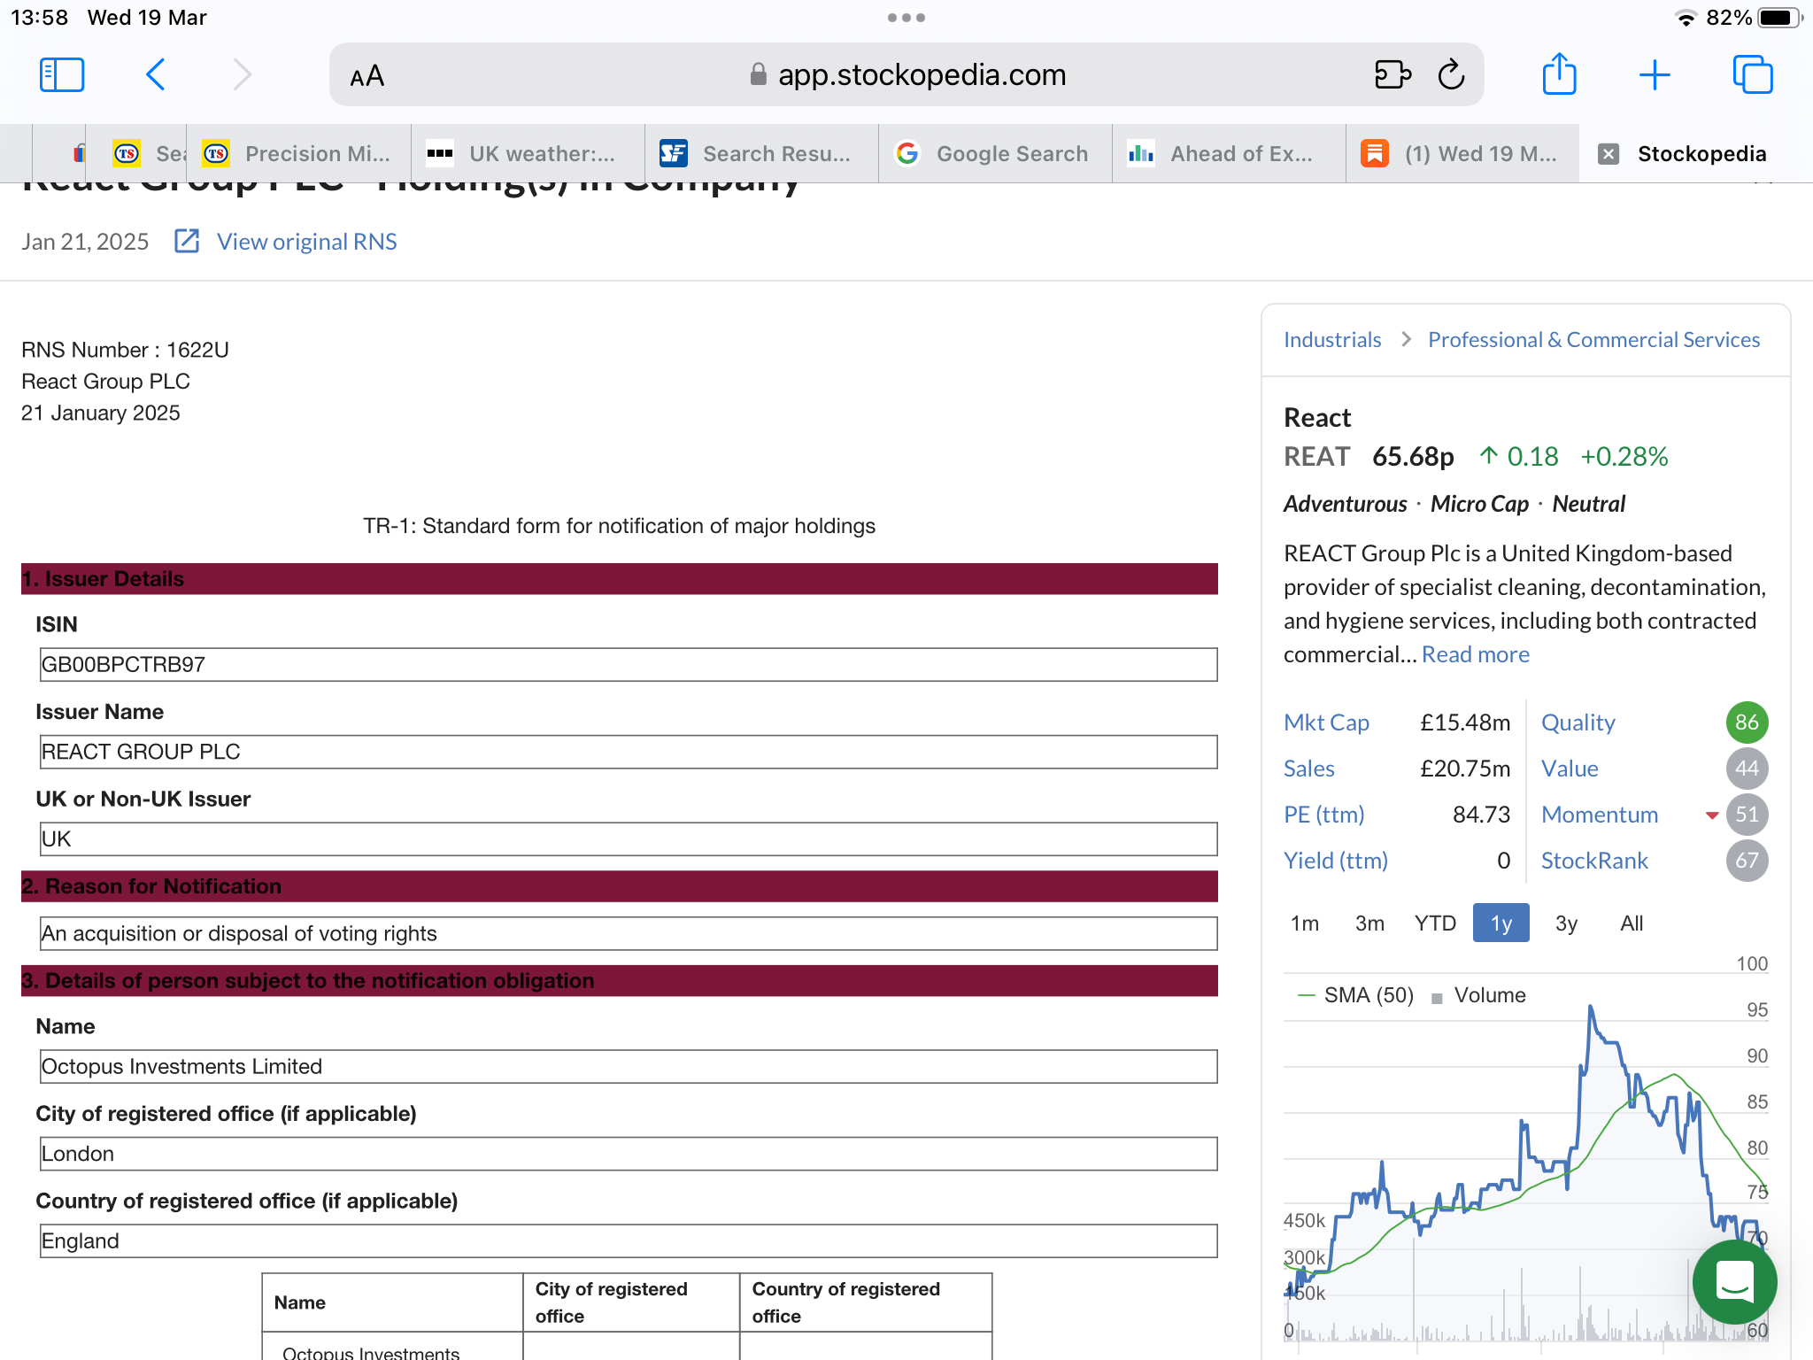
Task: Tap the external link icon beside View original RNS
Action: click(187, 241)
